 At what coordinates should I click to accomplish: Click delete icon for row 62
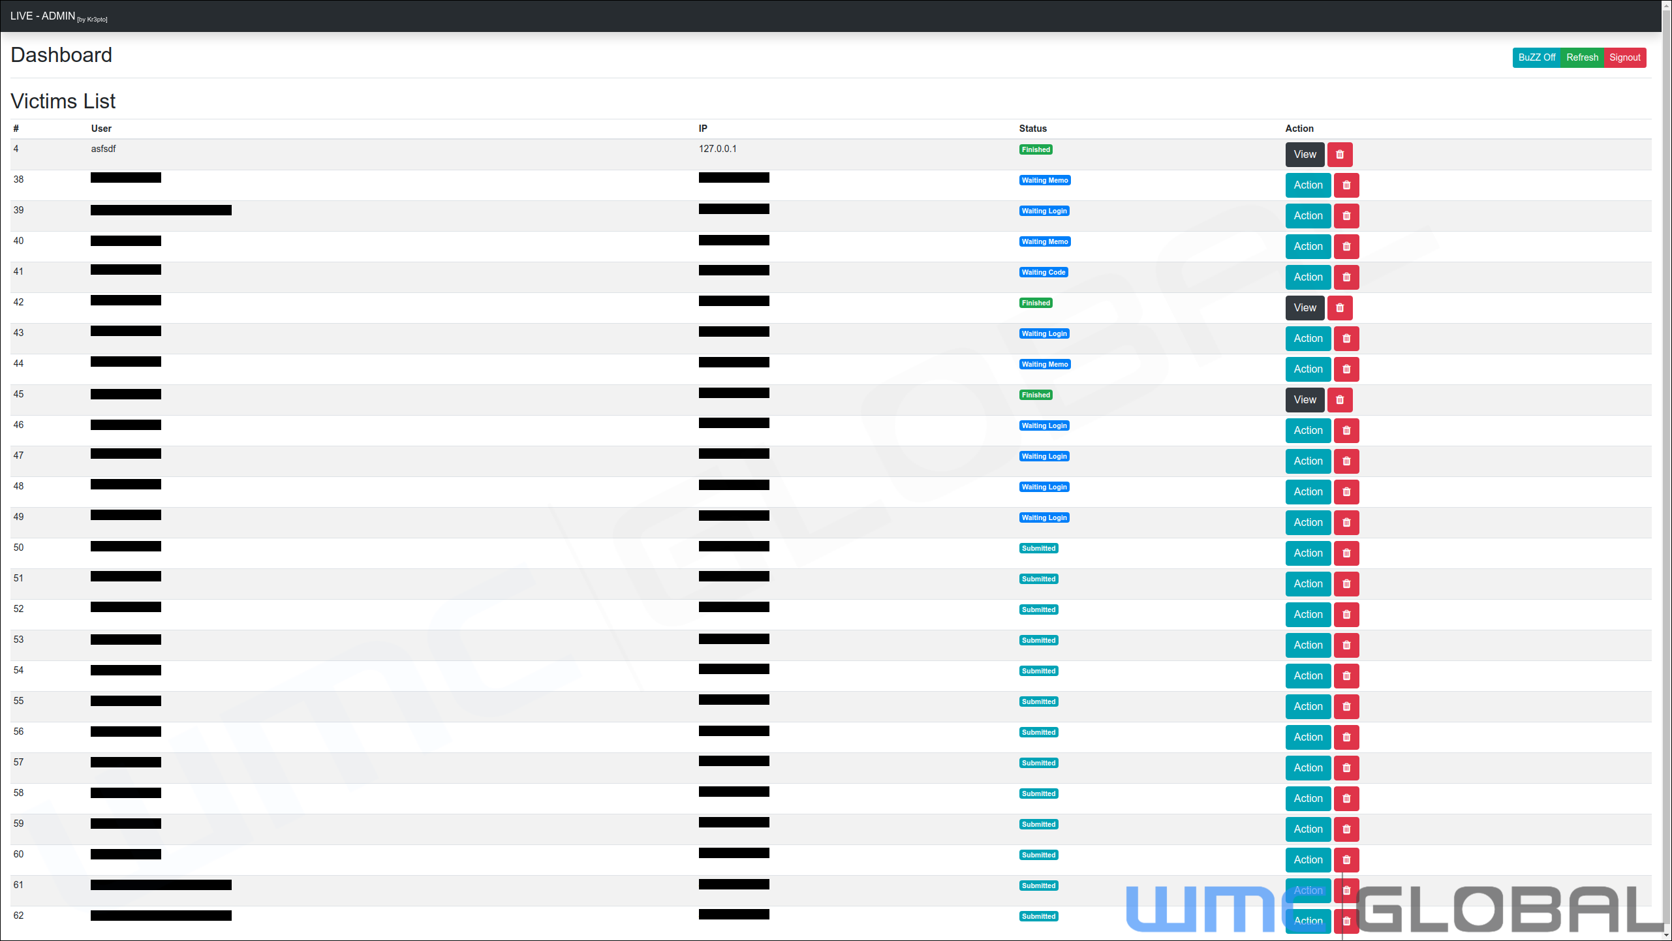pyautogui.click(x=1346, y=920)
